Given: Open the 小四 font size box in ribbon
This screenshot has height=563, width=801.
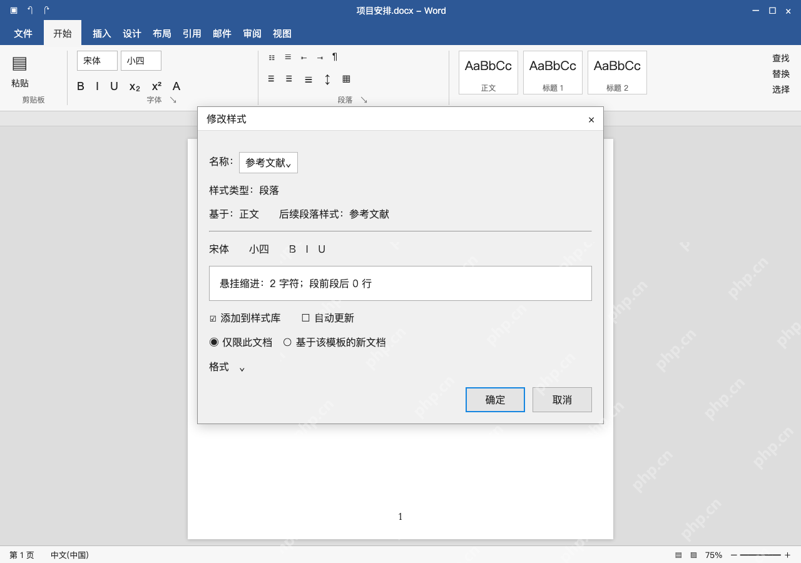Looking at the screenshot, I should [141, 61].
